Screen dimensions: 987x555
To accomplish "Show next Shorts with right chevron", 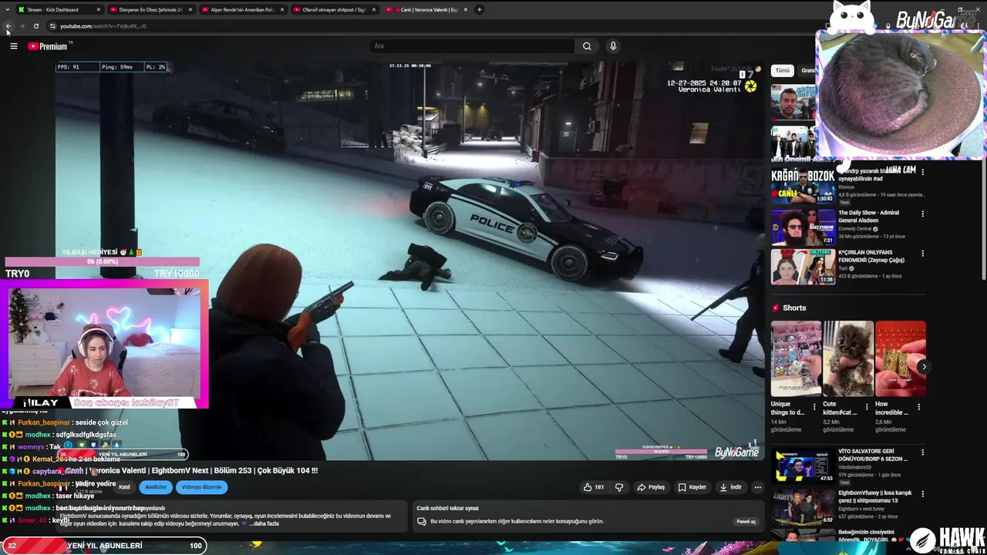I will coord(923,367).
